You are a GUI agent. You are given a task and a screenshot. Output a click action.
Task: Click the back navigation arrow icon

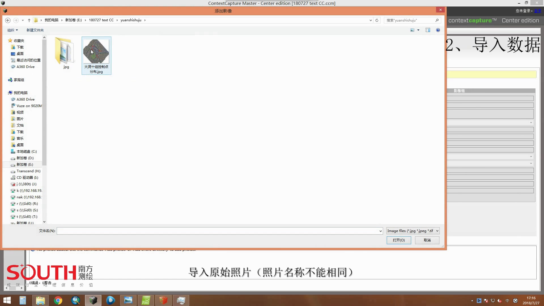(8, 20)
